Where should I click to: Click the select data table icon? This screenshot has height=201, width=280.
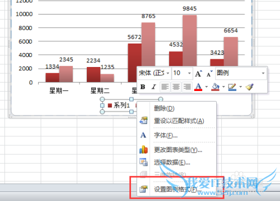[143, 162]
